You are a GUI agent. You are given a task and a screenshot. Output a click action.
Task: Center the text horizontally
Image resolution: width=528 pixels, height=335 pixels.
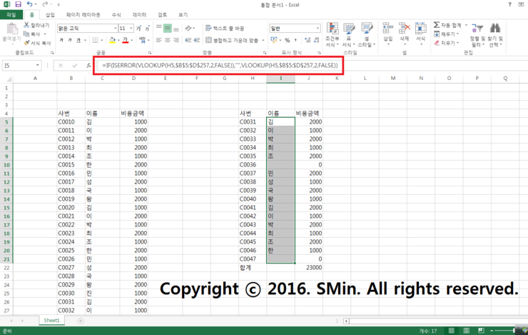[168, 40]
